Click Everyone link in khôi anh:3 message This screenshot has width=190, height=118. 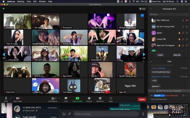[166, 77]
